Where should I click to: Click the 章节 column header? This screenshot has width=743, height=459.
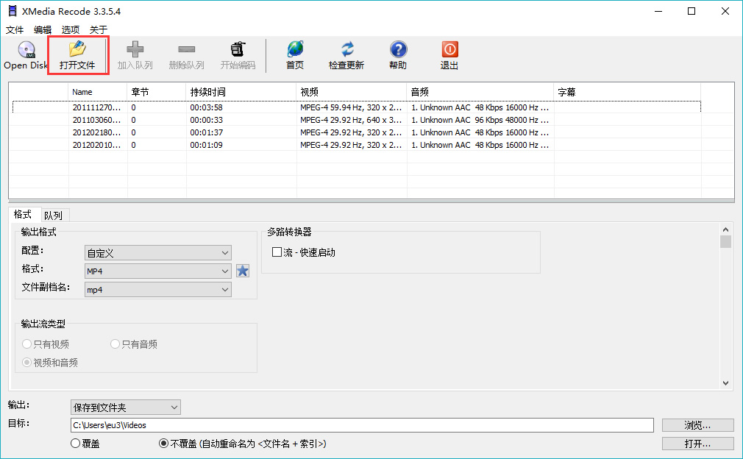(x=157, y=92)
